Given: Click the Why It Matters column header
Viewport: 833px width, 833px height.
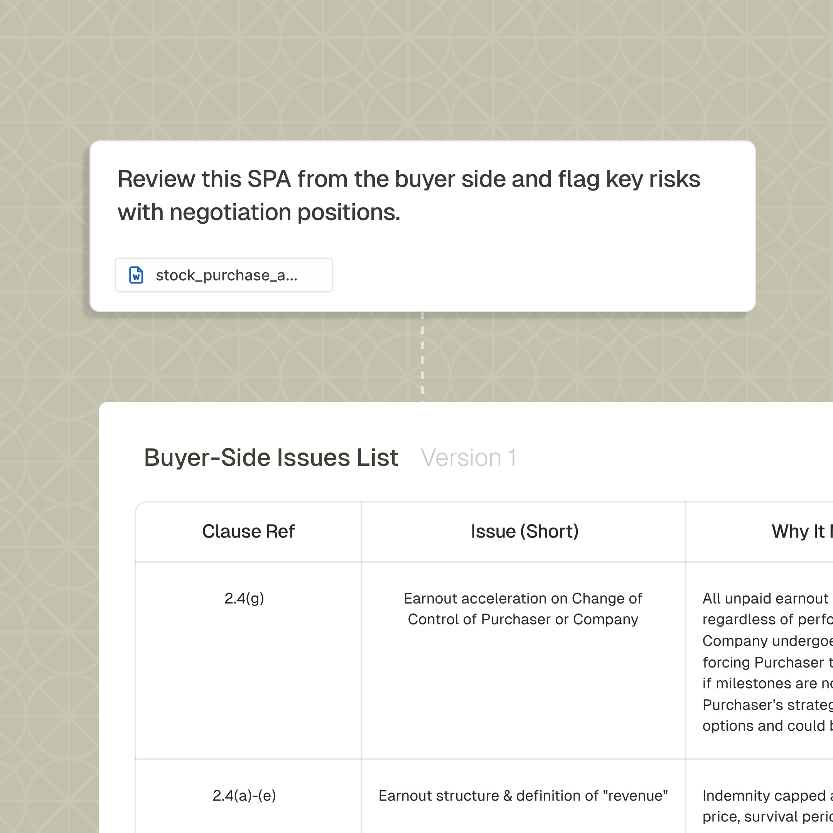Looking at the screenshot, I should (801, 531).
